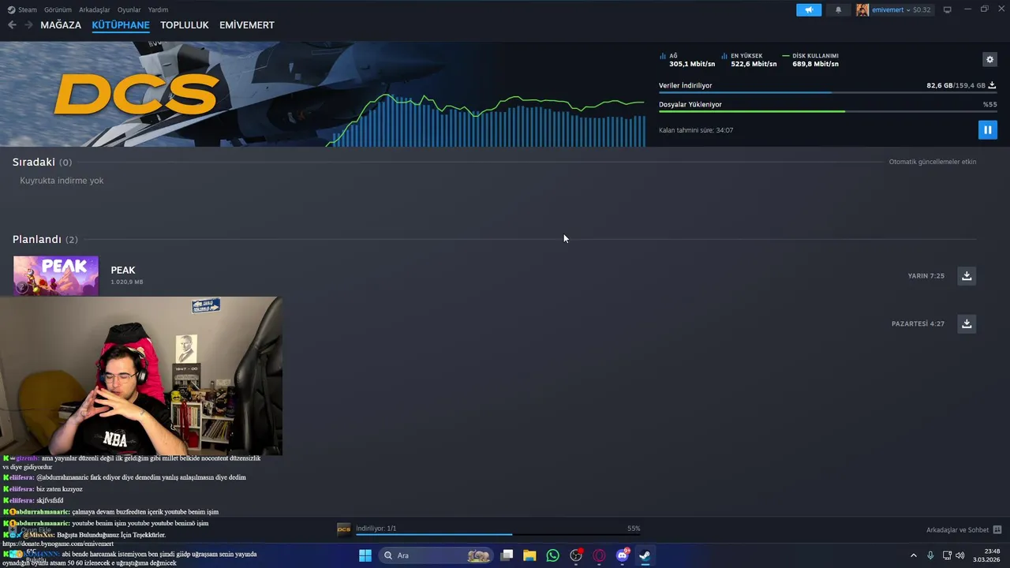Click the PEAK size 1.020,9 MB text
1010x568 pixels.
[127, 282]
